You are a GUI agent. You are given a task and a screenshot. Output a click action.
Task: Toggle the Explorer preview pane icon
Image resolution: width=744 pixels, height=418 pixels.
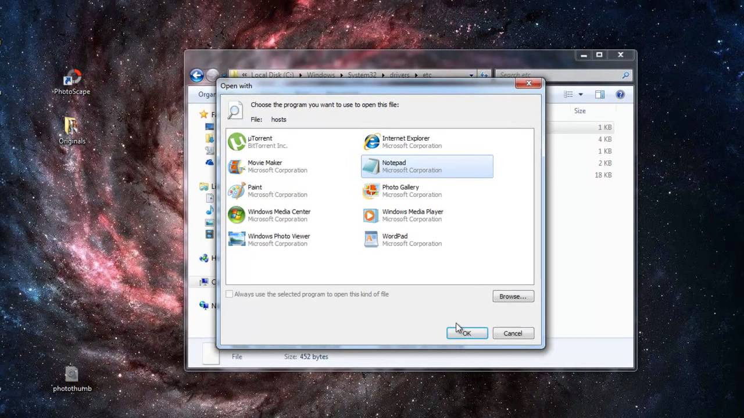coord(600,95)
